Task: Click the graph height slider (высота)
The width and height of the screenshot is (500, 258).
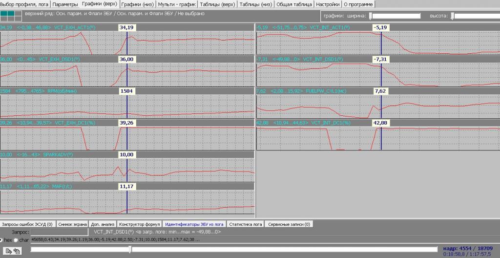Action: (x=475, y=16)
